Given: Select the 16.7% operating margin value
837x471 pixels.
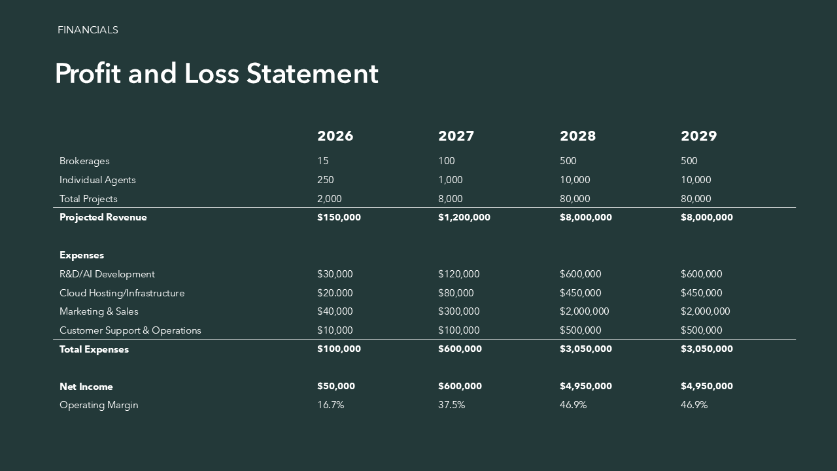Looking at the screenshot, I should [x=330, y=405].
